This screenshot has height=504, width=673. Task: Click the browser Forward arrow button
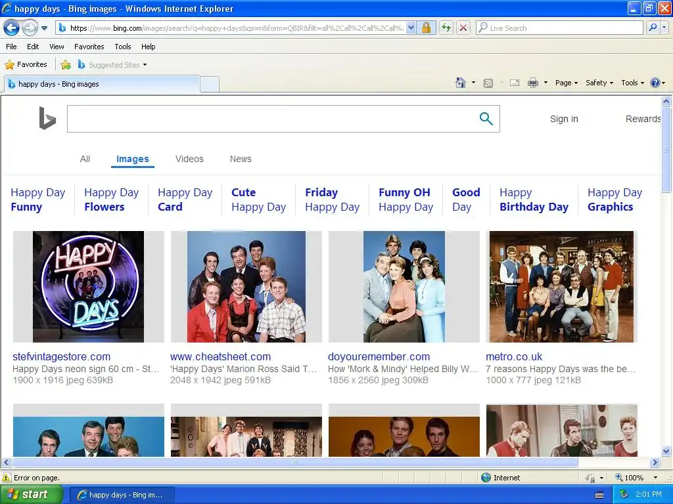click(x=30, y=28)
